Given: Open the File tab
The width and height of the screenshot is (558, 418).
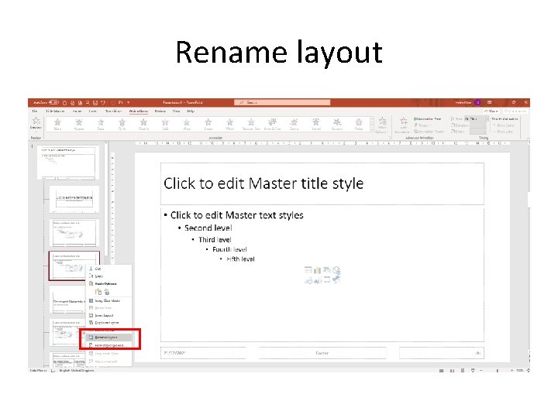Looking at the screenshot, I should click(35, 111).
